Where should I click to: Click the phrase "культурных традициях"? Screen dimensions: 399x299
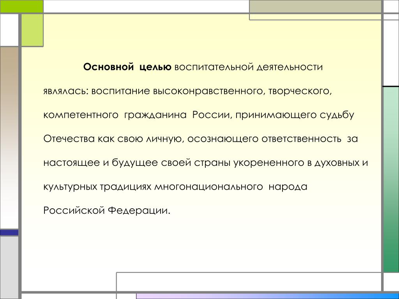(97, 186)
